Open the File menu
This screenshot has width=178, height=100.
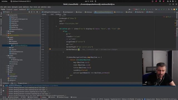click(x=2, y=7)
